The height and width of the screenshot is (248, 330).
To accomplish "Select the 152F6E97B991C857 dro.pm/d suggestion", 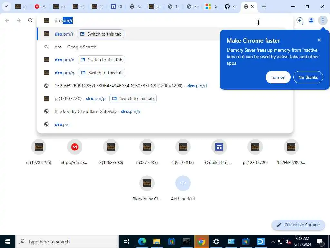I will click(131, 86).
